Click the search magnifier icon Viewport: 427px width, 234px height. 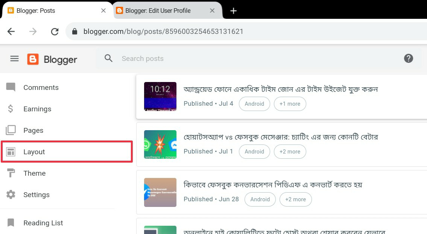108,58
